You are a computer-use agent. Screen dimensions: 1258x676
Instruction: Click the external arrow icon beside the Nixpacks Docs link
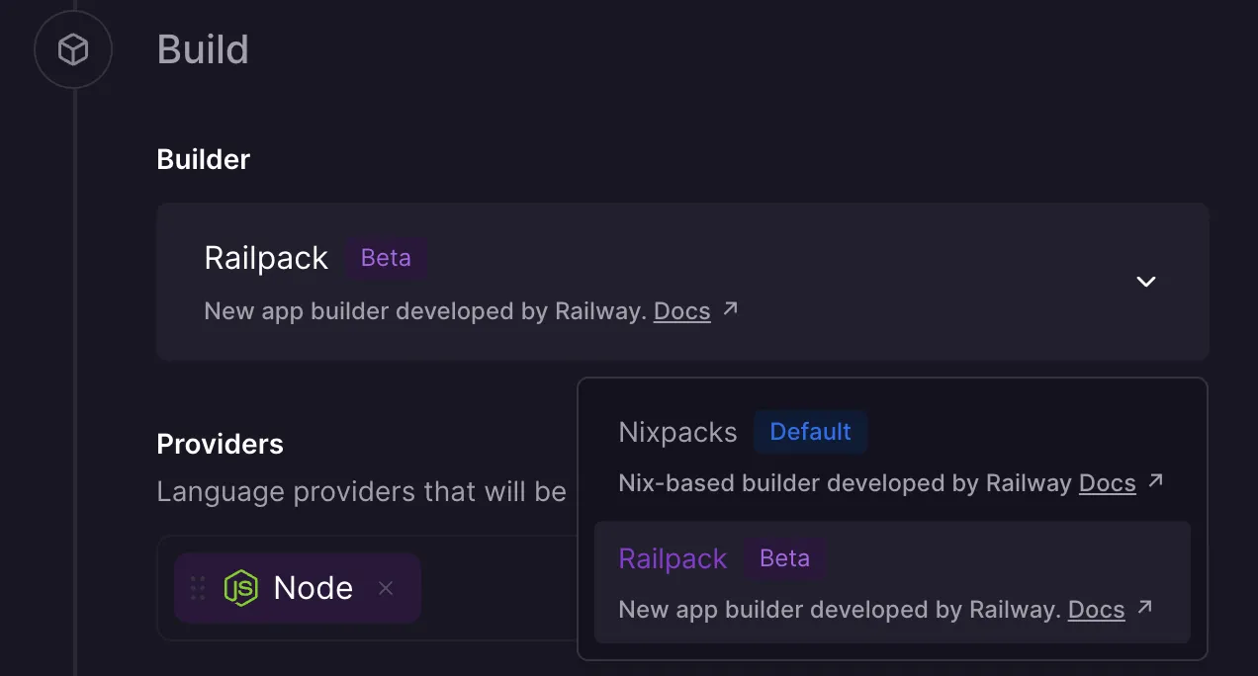coord(1155,481)
